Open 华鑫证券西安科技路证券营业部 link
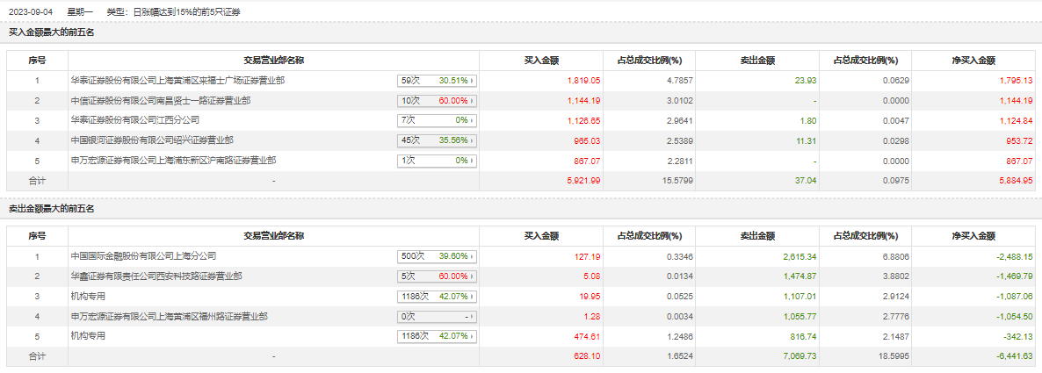The height and width of the screenshot is (373, 1042). (x=156, y=276)
